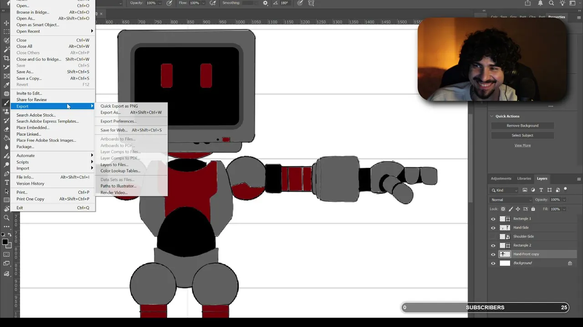
Task: Open brush Opacity dropdown in options bar
Action: pyautogui.click(x=159, y=3)
